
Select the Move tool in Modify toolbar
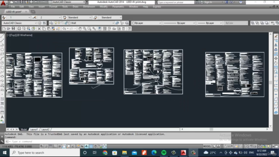click(276, 58)
